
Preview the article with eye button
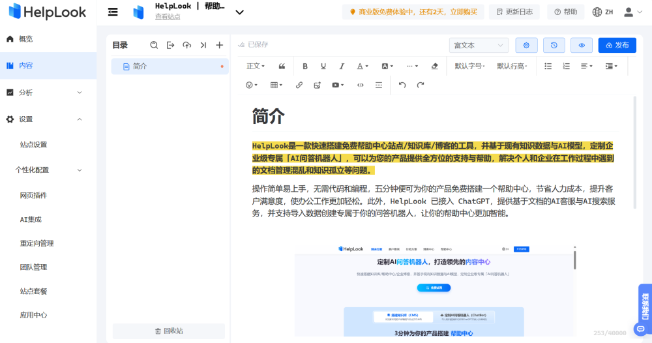point(582,45)
